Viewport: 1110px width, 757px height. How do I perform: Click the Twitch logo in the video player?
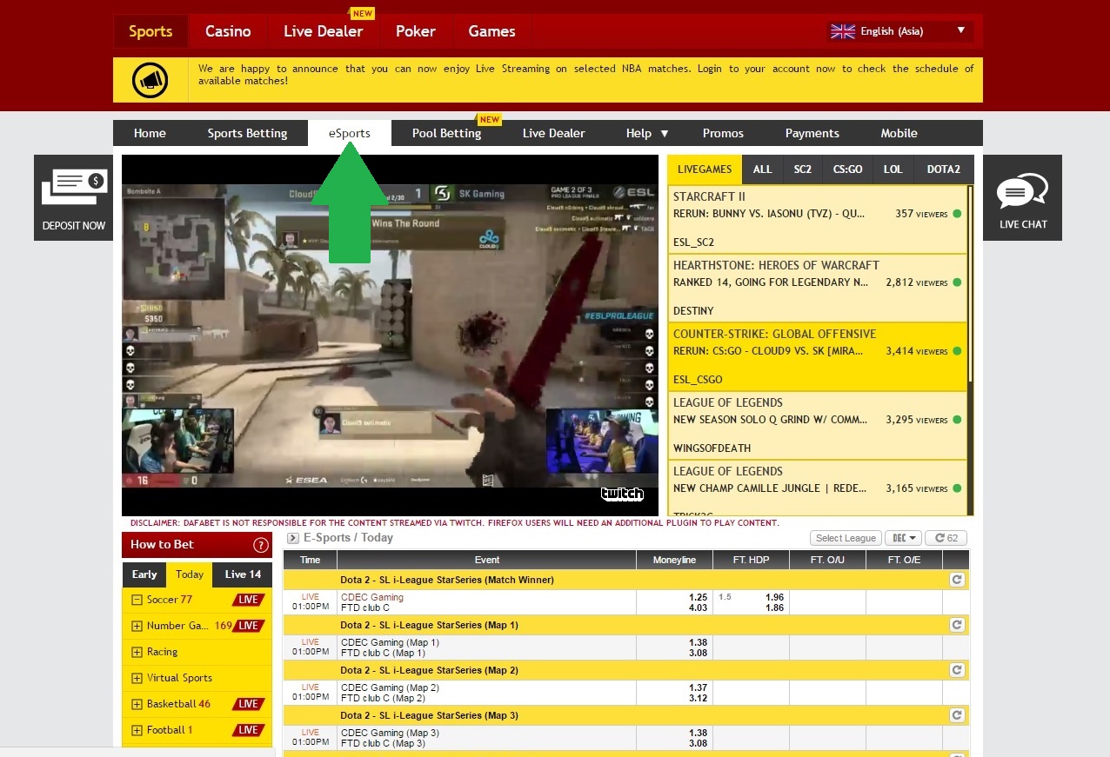[x=621, y=494]
